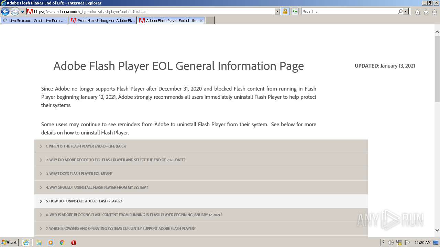Open the search provider dropdown arrow

(406, 11)
